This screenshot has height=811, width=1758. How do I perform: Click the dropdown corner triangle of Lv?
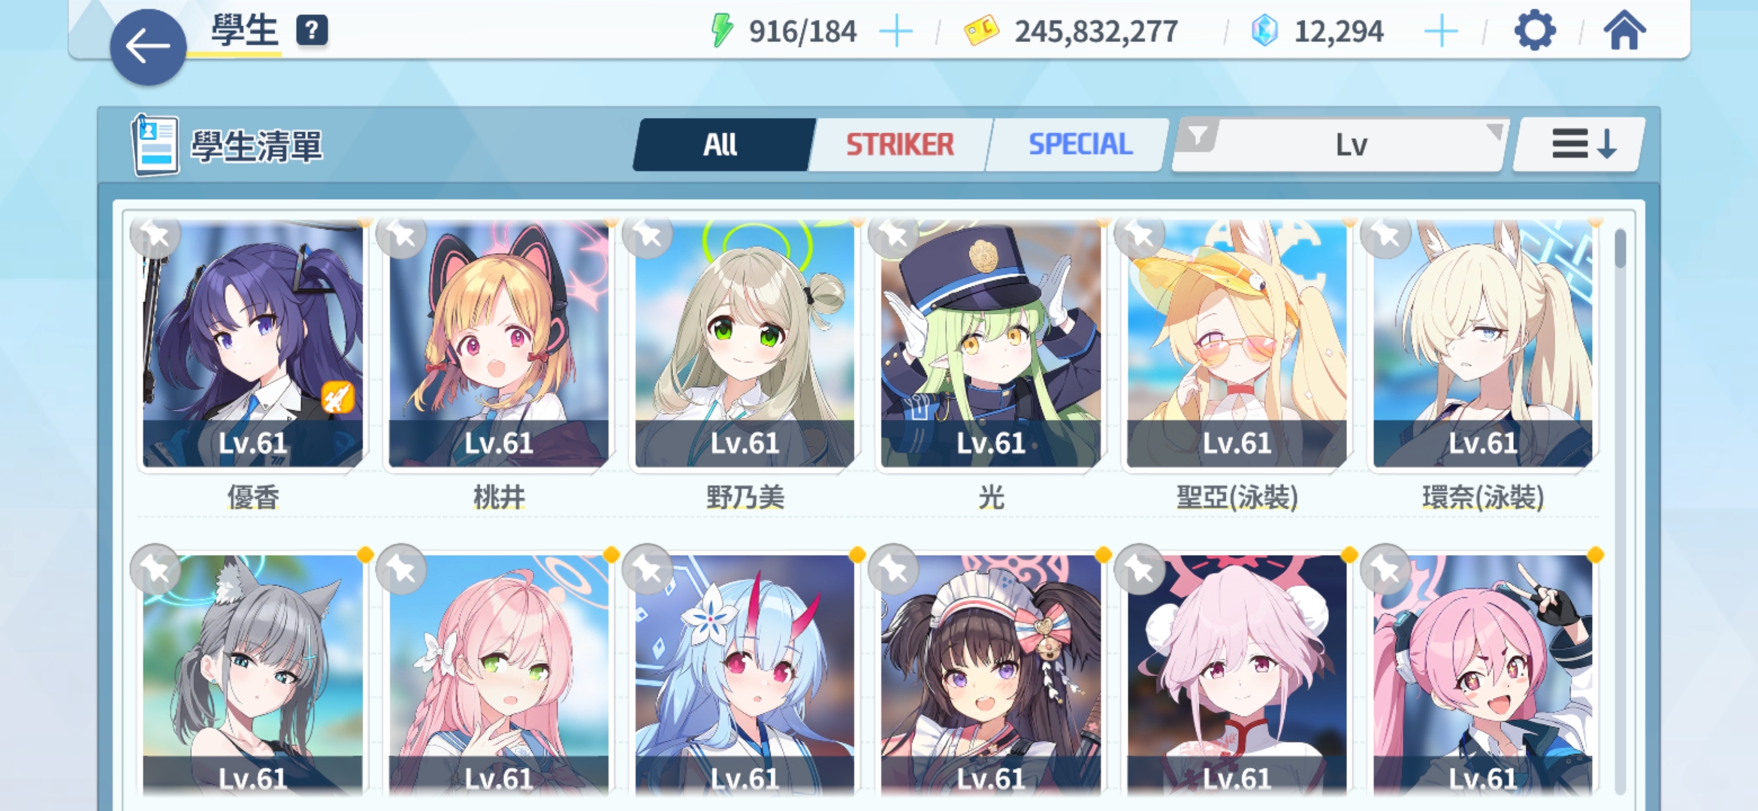tap(1495, 132)
